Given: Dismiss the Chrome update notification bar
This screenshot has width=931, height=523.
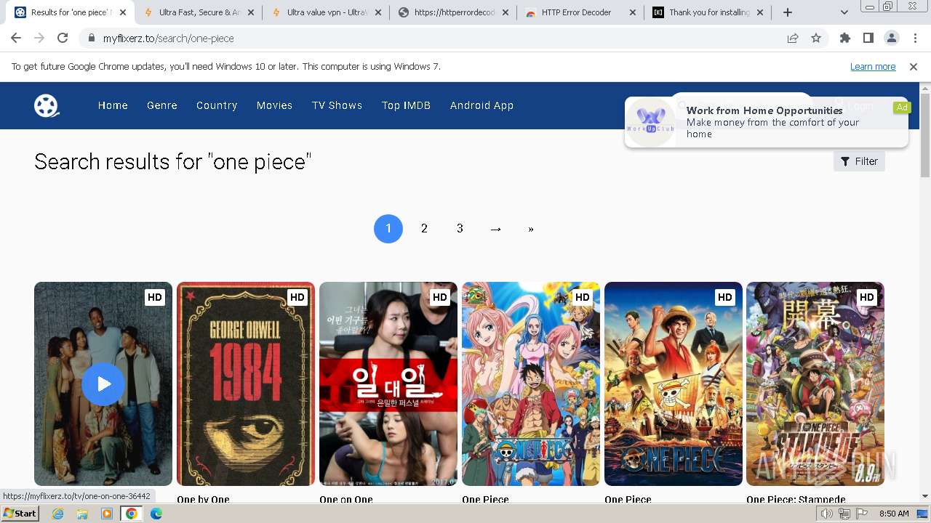Looking at the screenshot, I should pos(914,67).
